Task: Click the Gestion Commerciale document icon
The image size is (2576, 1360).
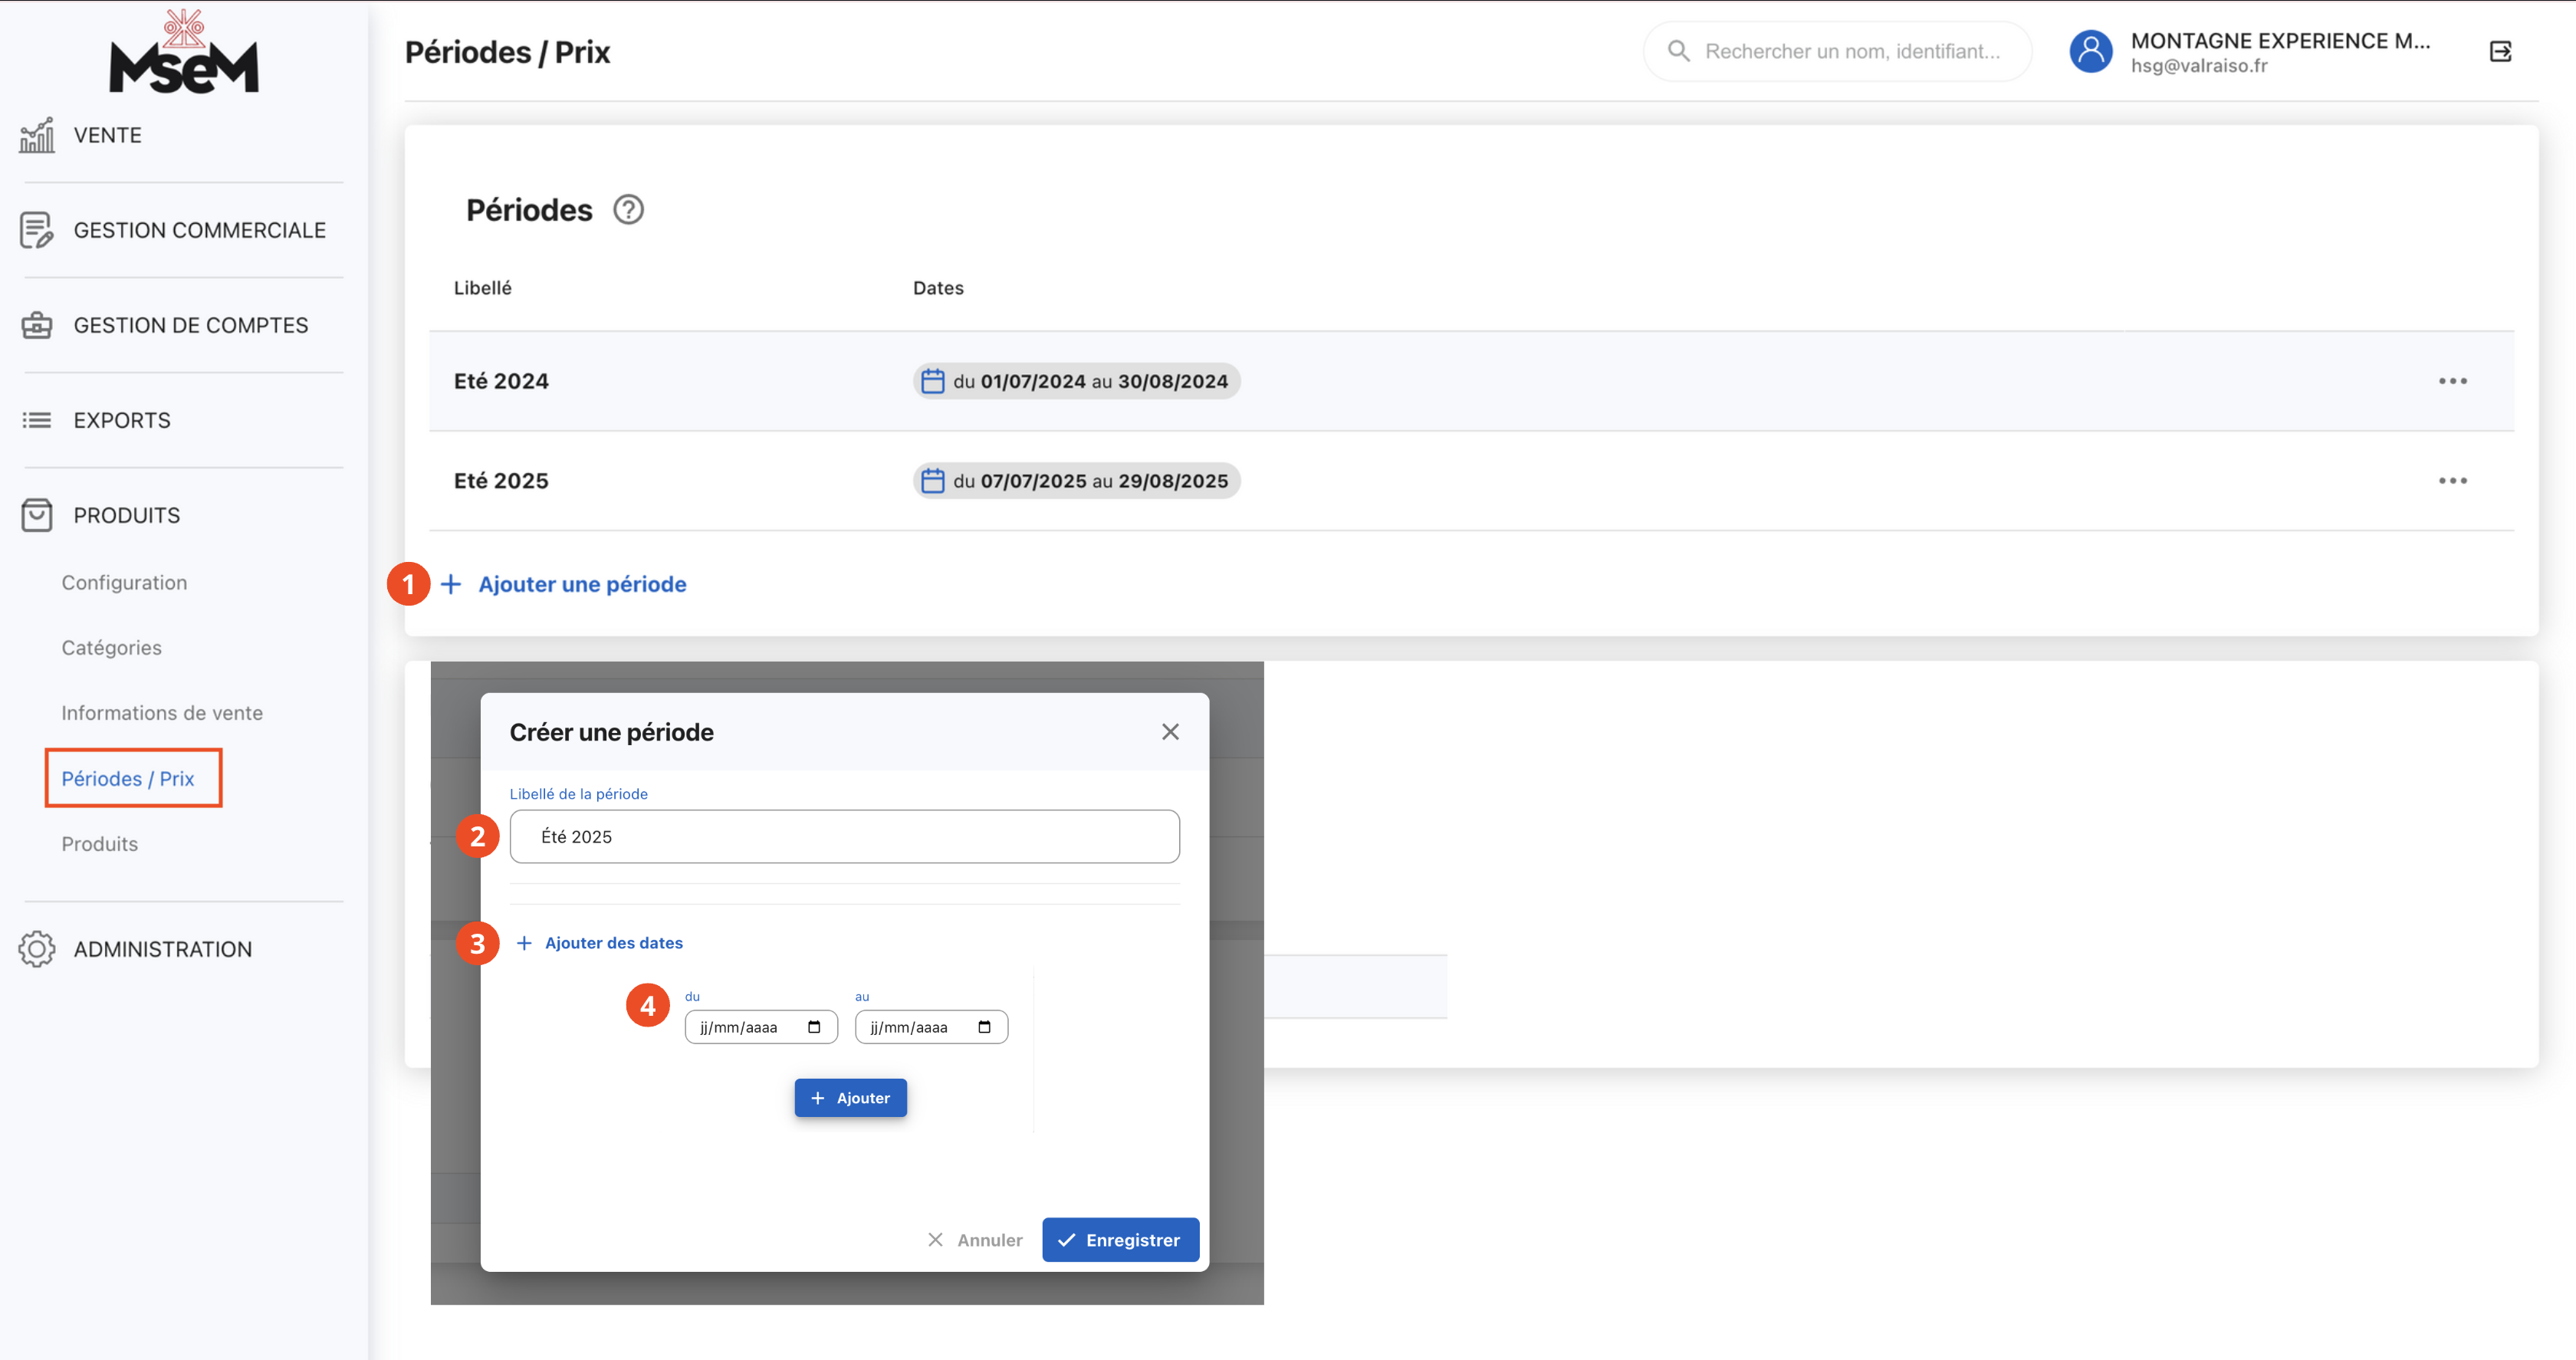Action: (37, 230)
